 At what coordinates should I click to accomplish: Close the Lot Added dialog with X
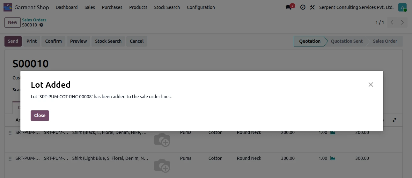(x=371, y=85)
